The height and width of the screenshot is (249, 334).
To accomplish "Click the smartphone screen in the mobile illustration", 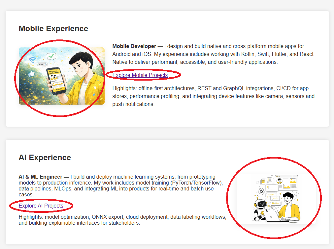I will (x=56, y=80).
